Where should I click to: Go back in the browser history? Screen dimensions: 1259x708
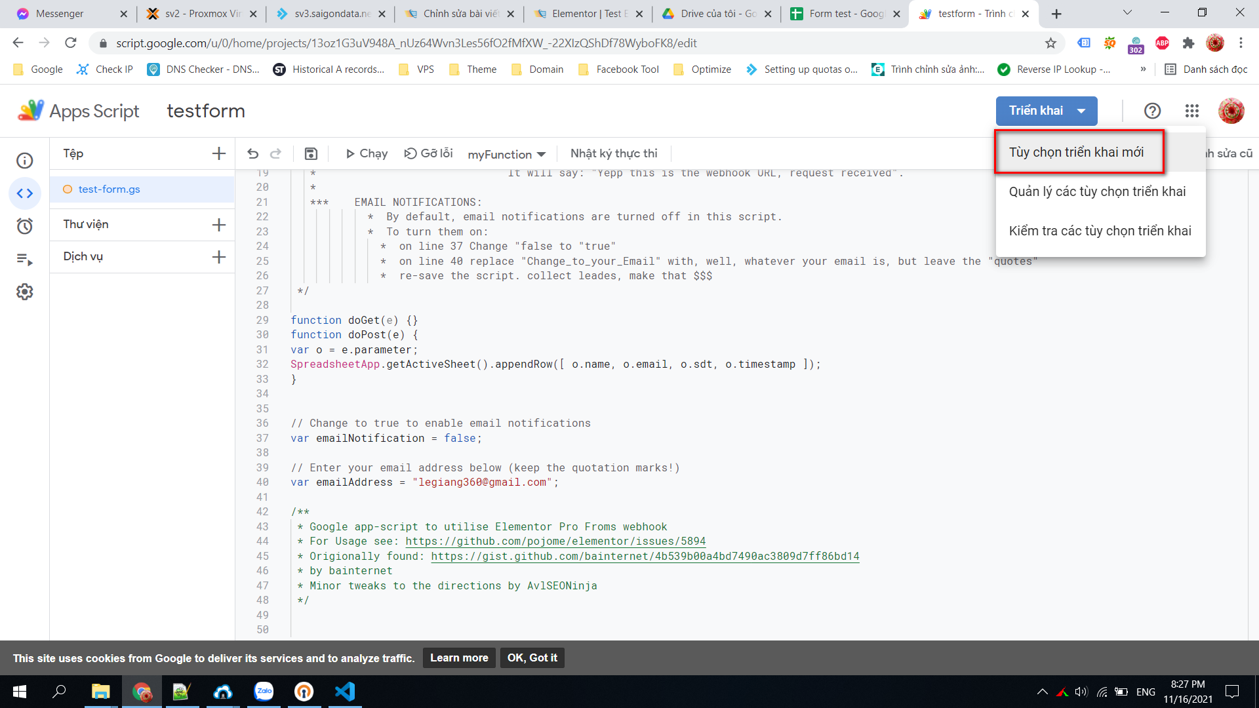(x=18, y=43)
